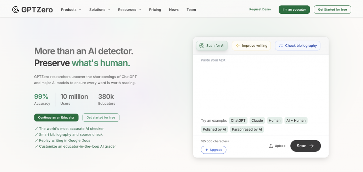Click the Upgrade lightning bolt button
This screenshot has height=172, width=363.
tap(213, 150)
